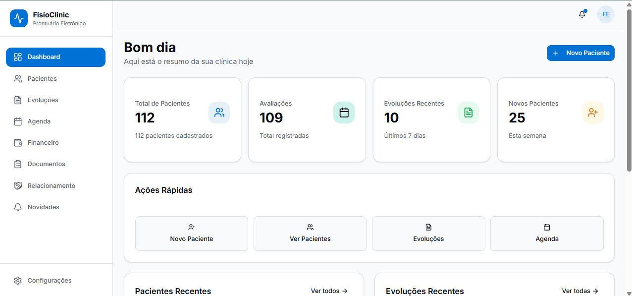Viewport: 632px width, 296px height.
Task: Click the Novos Pacientes add-user icon
Action: coord(593,113)
